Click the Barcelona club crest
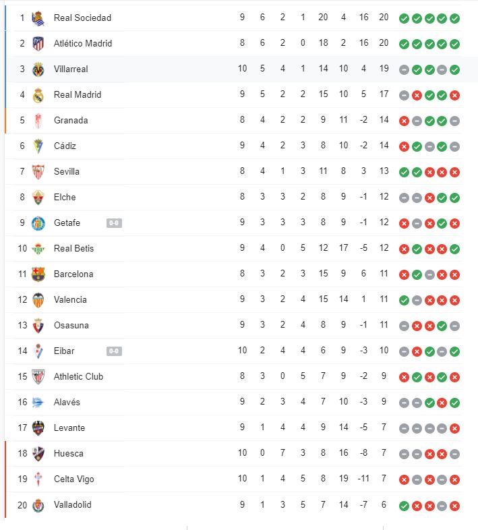The image size is (478, 530). (x=38, y=274)
